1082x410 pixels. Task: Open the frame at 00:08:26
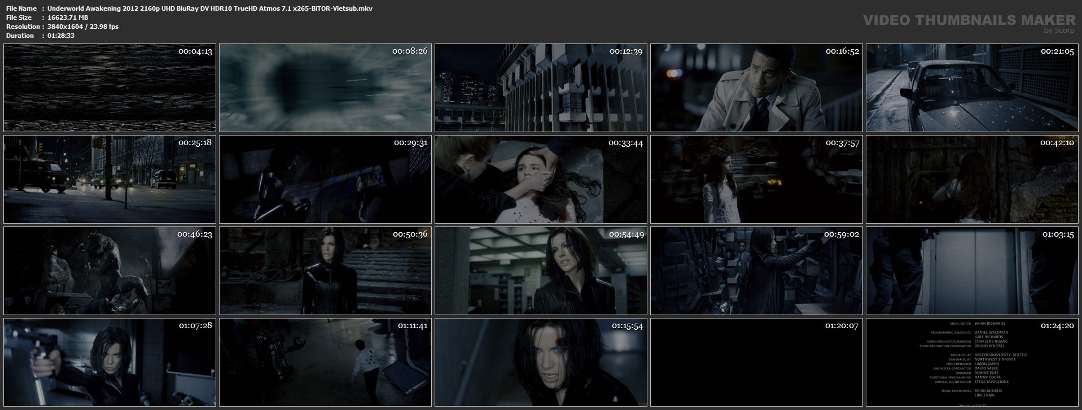325,88
